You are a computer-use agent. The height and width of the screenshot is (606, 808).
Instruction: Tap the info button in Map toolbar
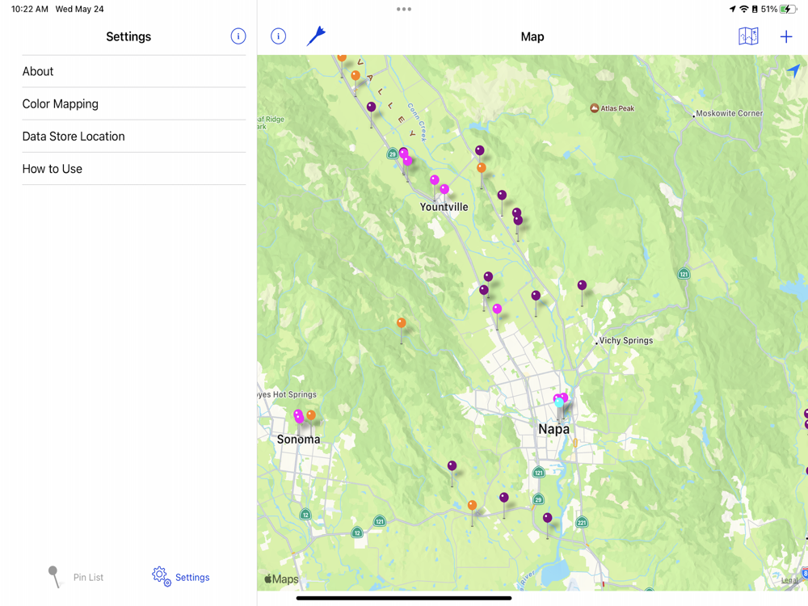pos(278,36)
